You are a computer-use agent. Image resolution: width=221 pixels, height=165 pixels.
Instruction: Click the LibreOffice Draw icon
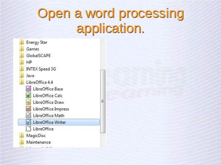(x=29, y=102)
